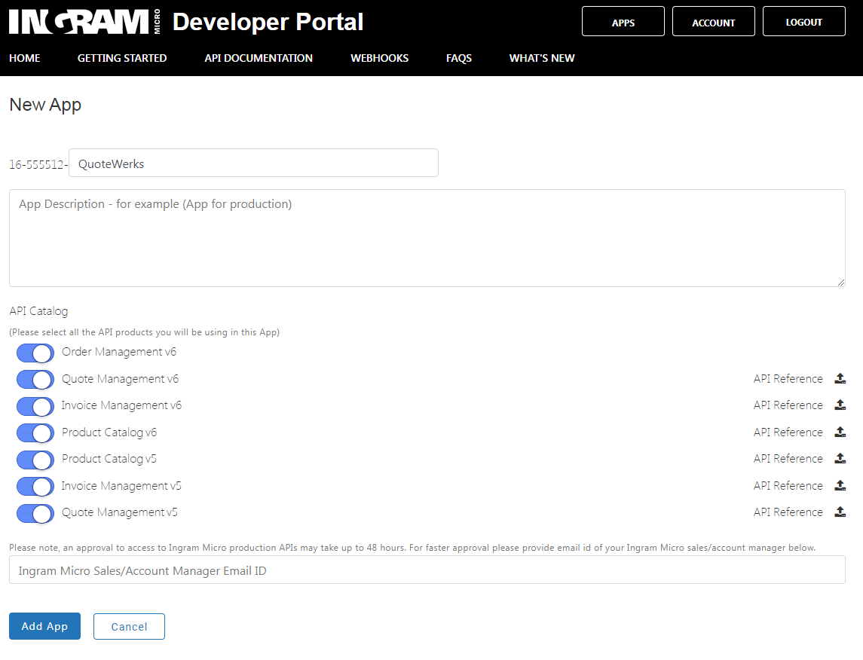Viewport: 863px width, 660px height.
Task: Click the API Catalog label
Action: [38, 310]
